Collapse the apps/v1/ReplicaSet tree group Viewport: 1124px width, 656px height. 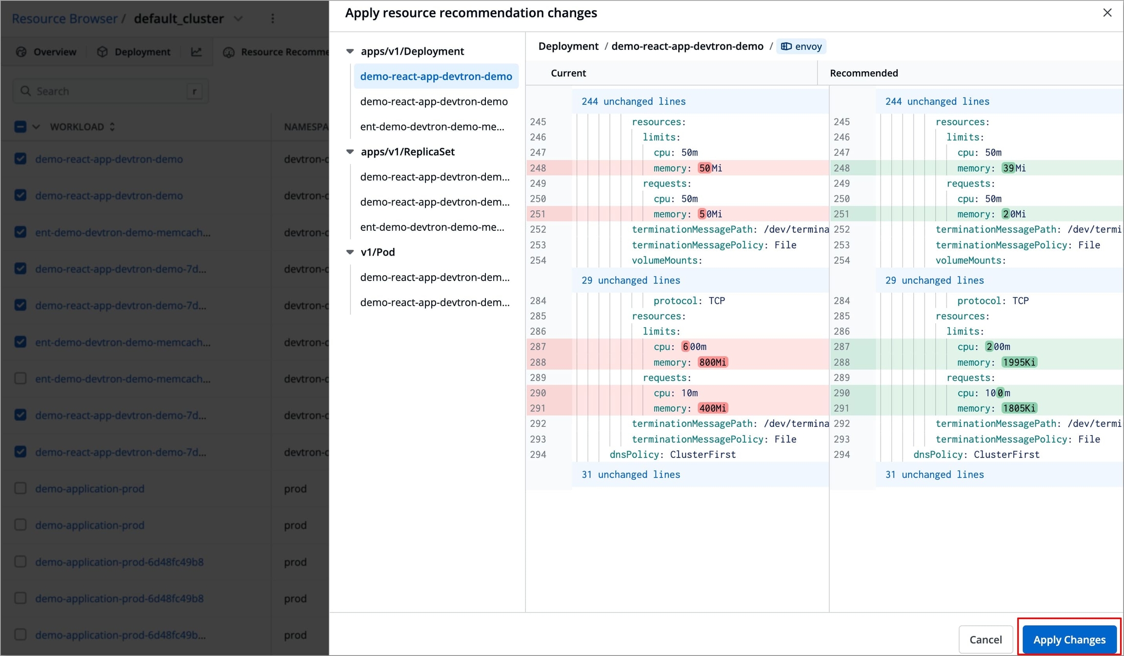(350, 152)
